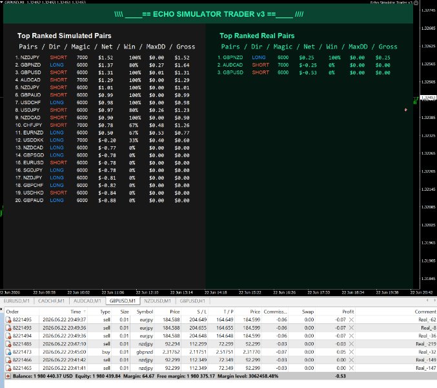Image resolution: width=437 pixels, height=388 pixels.
Task: Open the NZDUSD,M1 chart tab
Action: [158, 301]
